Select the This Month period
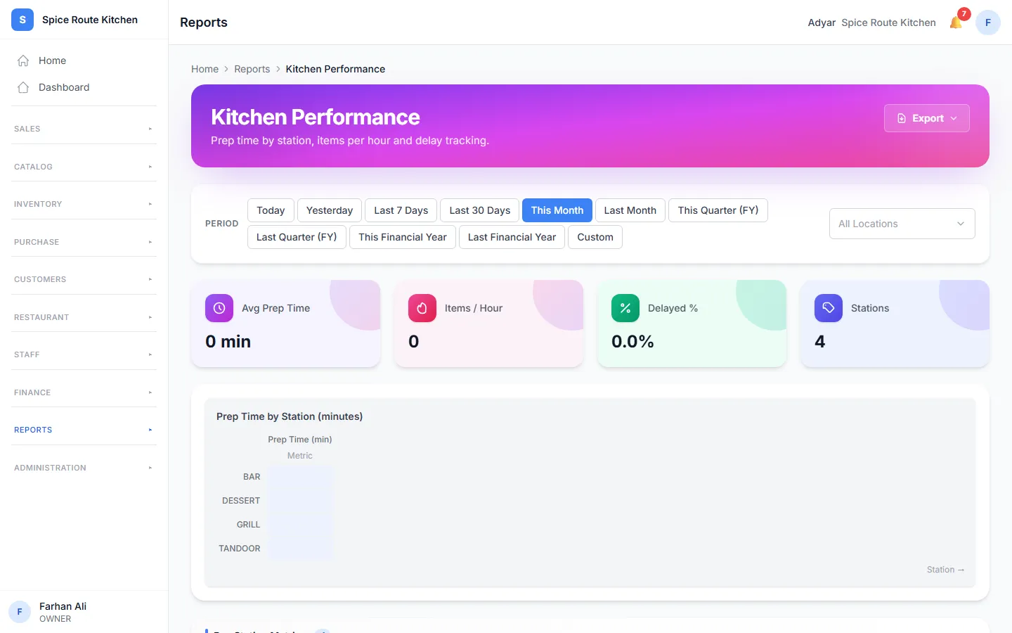The image size is (1012, 633). 557,210
